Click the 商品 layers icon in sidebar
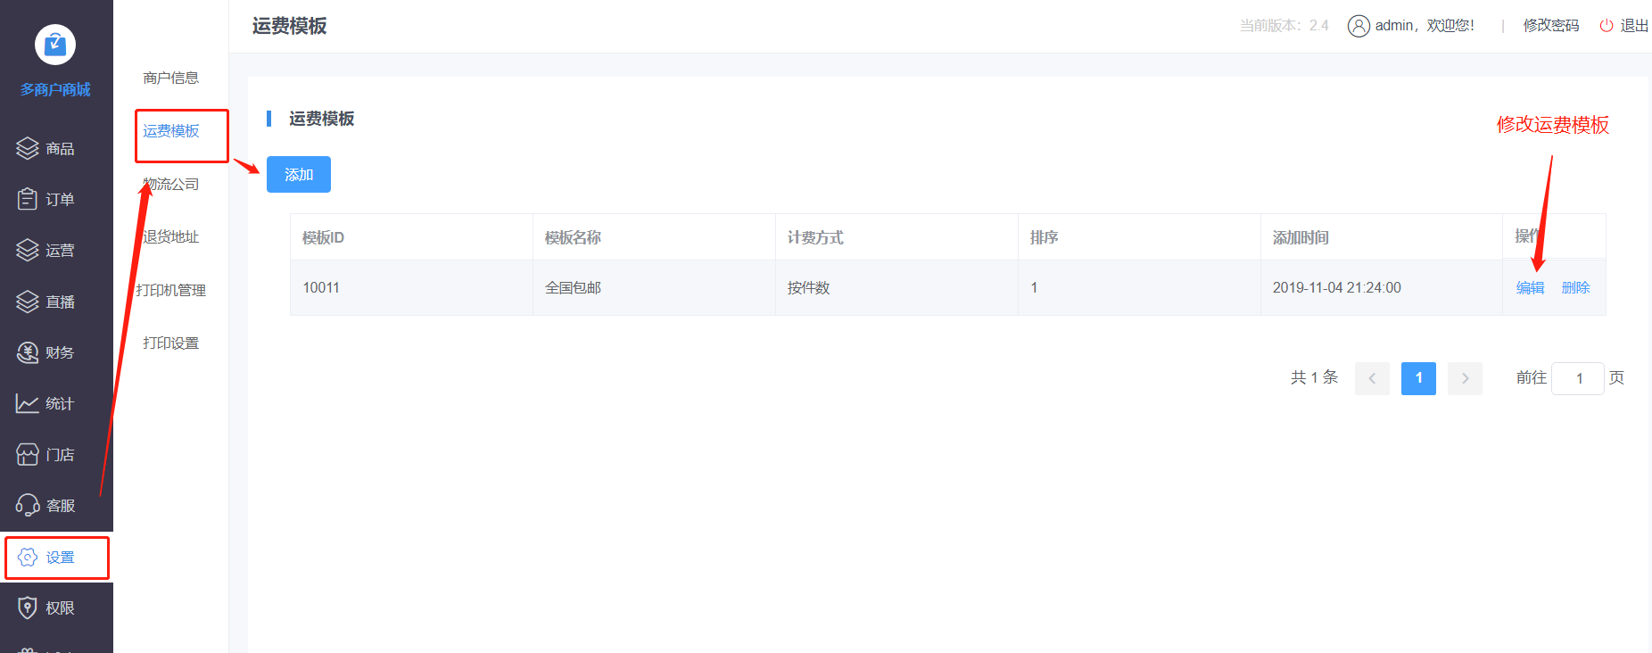 point(28,148)
